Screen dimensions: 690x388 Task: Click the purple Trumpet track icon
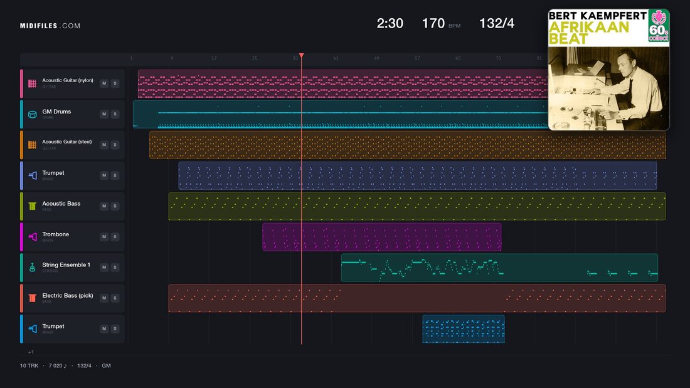pos(32,176)
